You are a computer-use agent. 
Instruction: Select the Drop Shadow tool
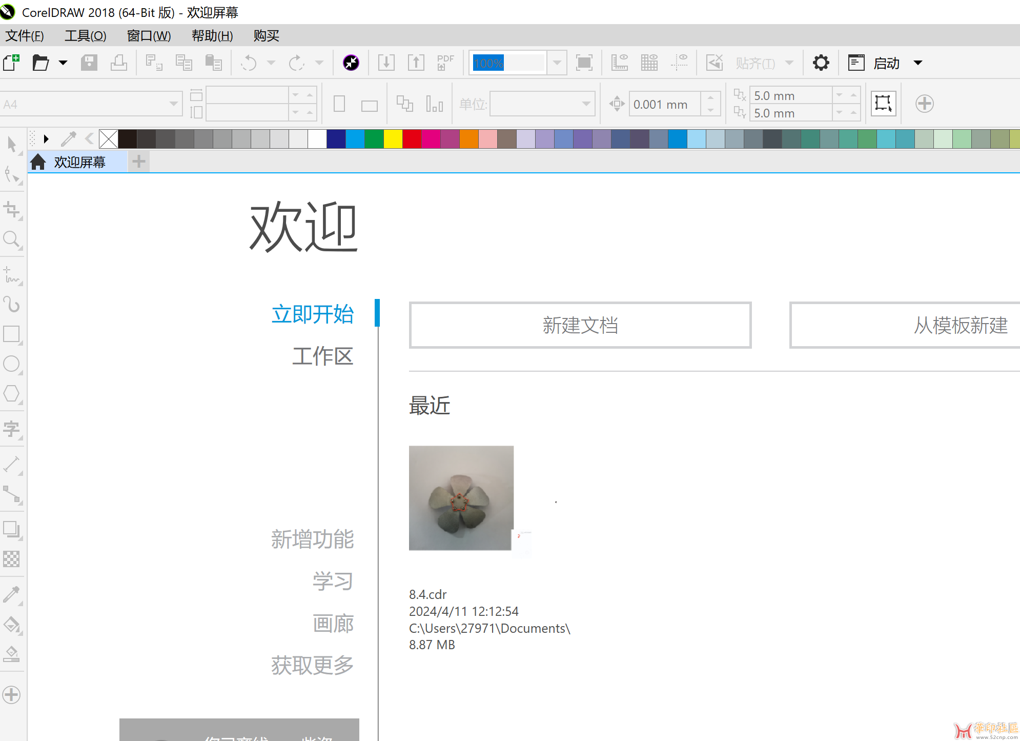[12, 530]
